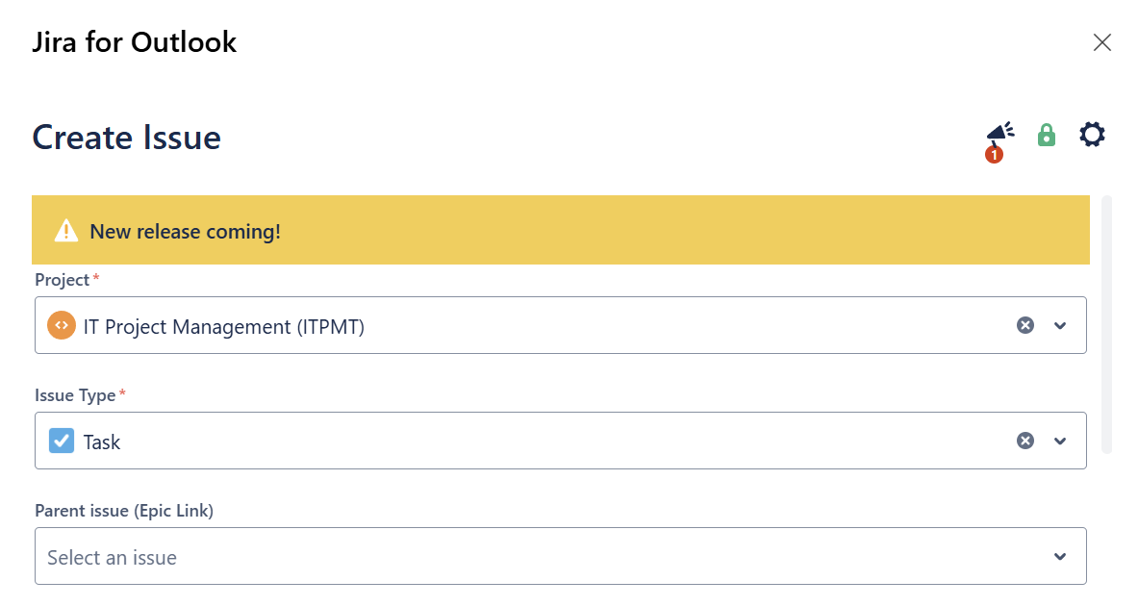The width and height of the screenshot is (1138, 606).
Task: Clear the selected Project value
Action: pos(1025,325)
